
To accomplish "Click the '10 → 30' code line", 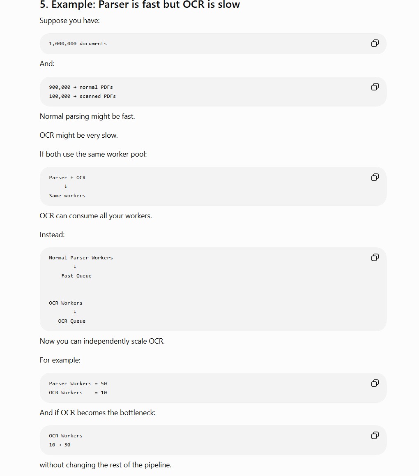I will [60, 445].
